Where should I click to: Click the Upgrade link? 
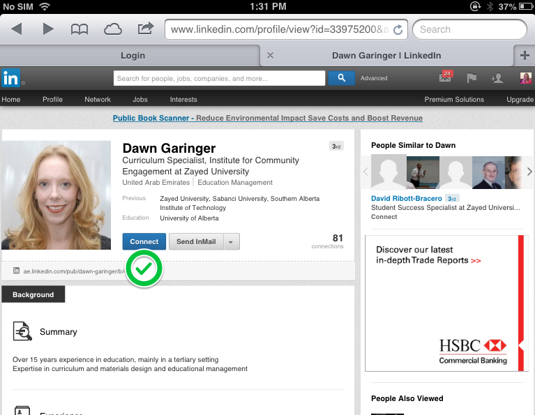point(520,99)
